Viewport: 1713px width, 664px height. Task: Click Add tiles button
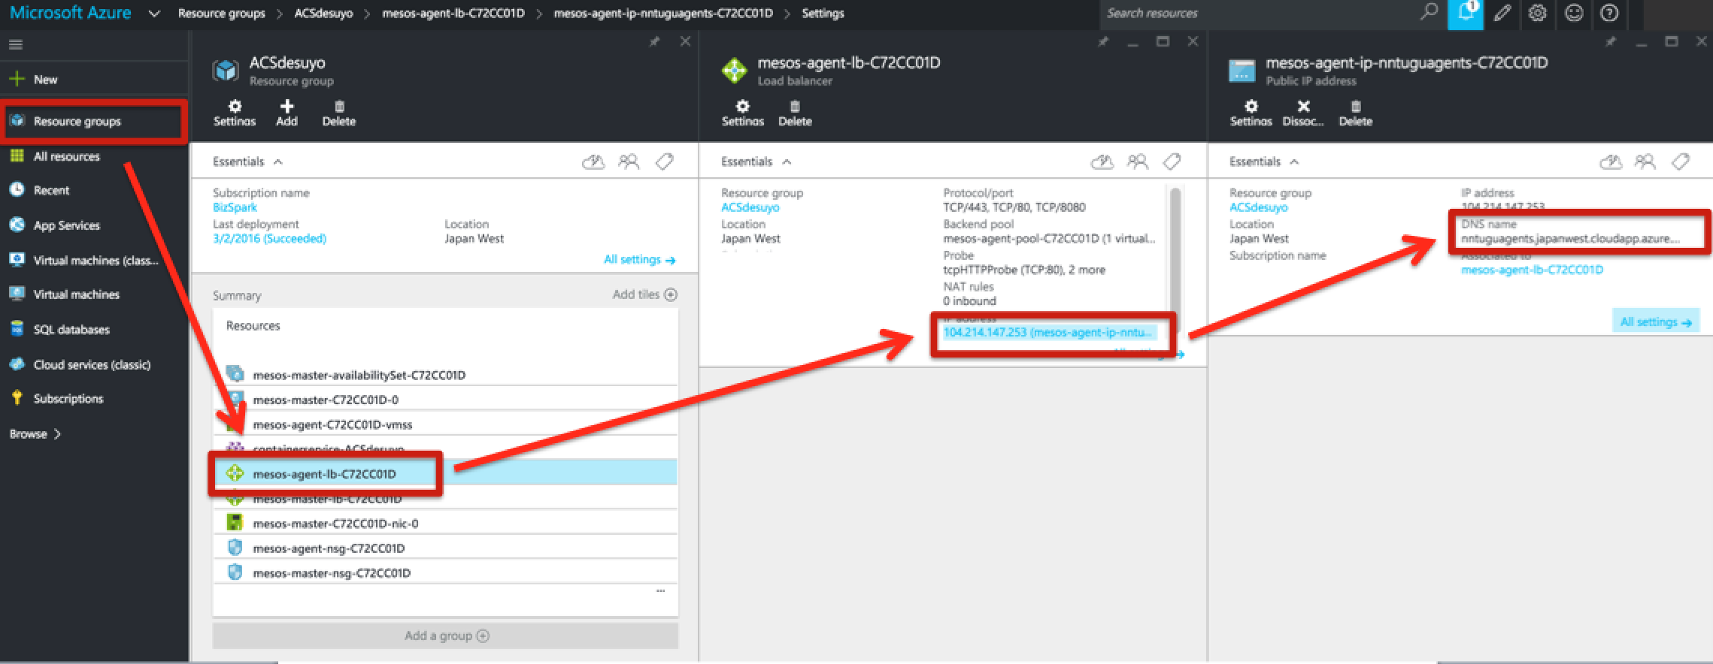point(644,294)
